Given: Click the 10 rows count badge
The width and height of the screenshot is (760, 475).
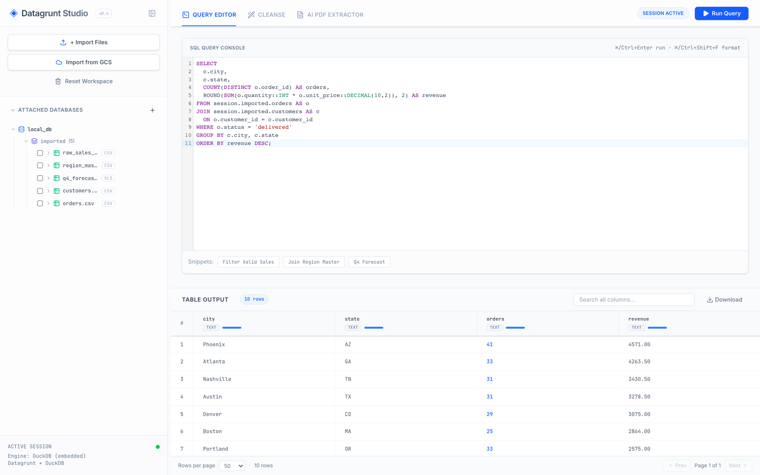Looking at the screenshot, I should 254,299.
